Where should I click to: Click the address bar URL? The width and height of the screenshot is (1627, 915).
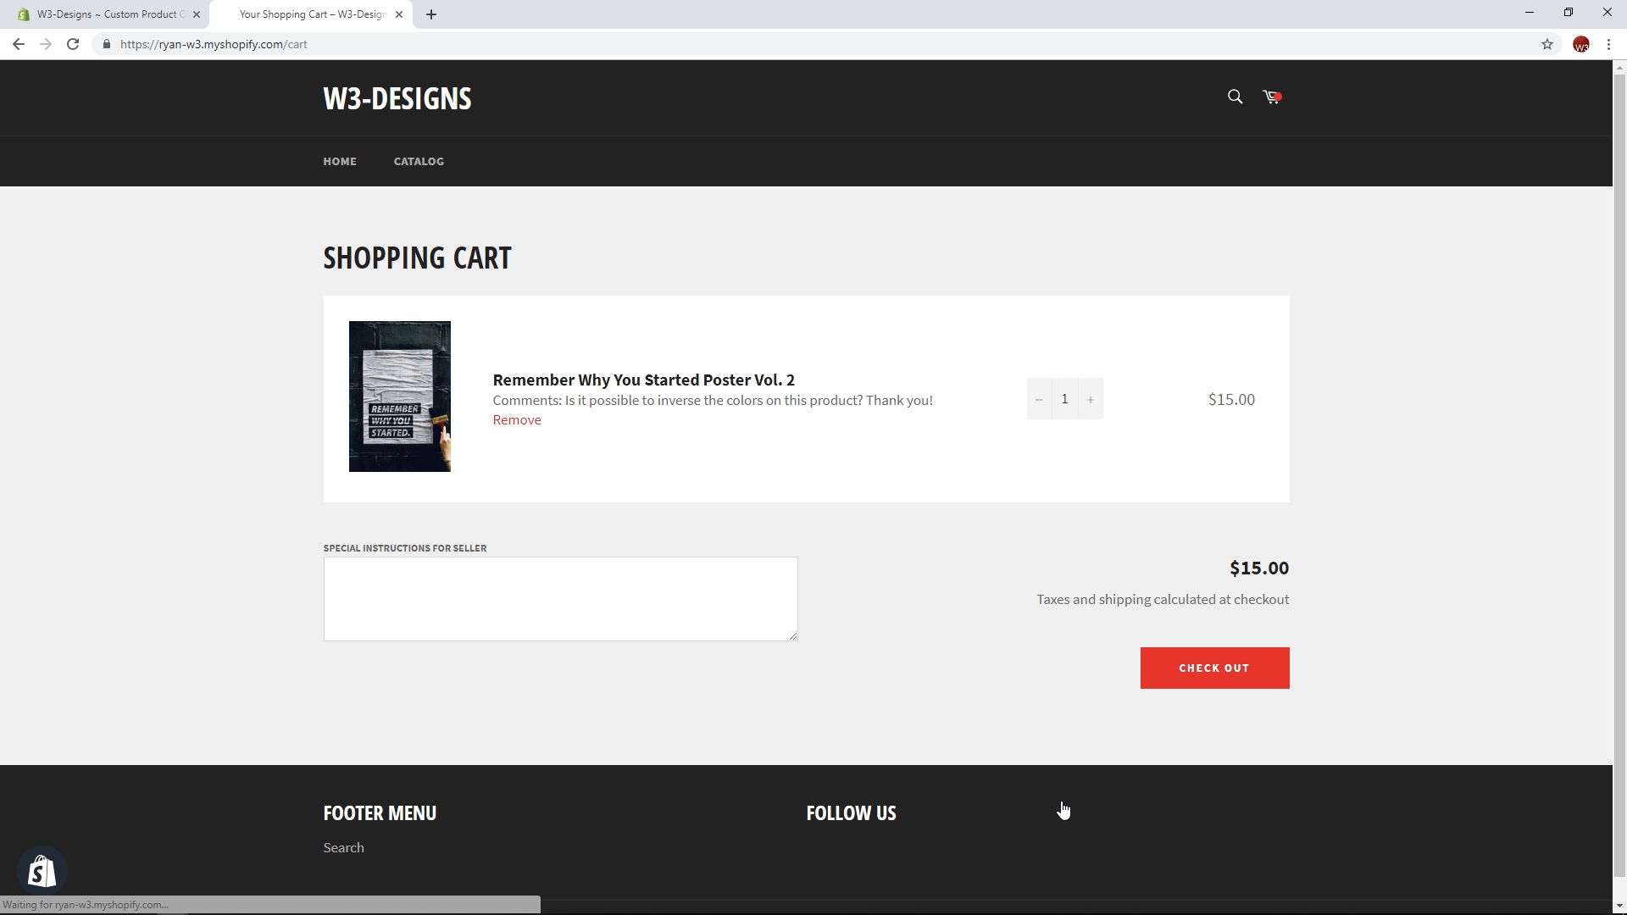(214, 44)
